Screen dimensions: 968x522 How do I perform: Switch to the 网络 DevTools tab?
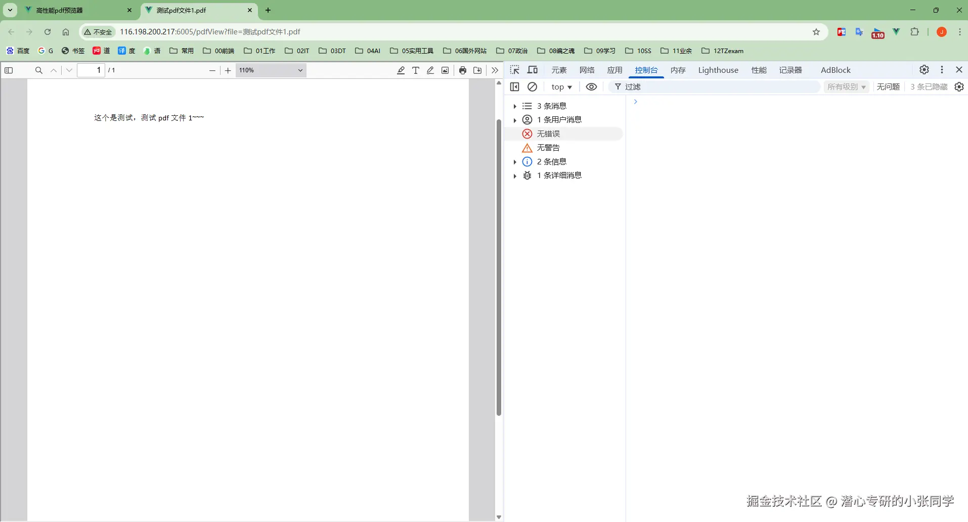tap(587, 70)
